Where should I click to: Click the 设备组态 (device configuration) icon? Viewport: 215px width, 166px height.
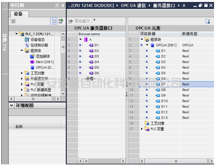click(27, 40)
